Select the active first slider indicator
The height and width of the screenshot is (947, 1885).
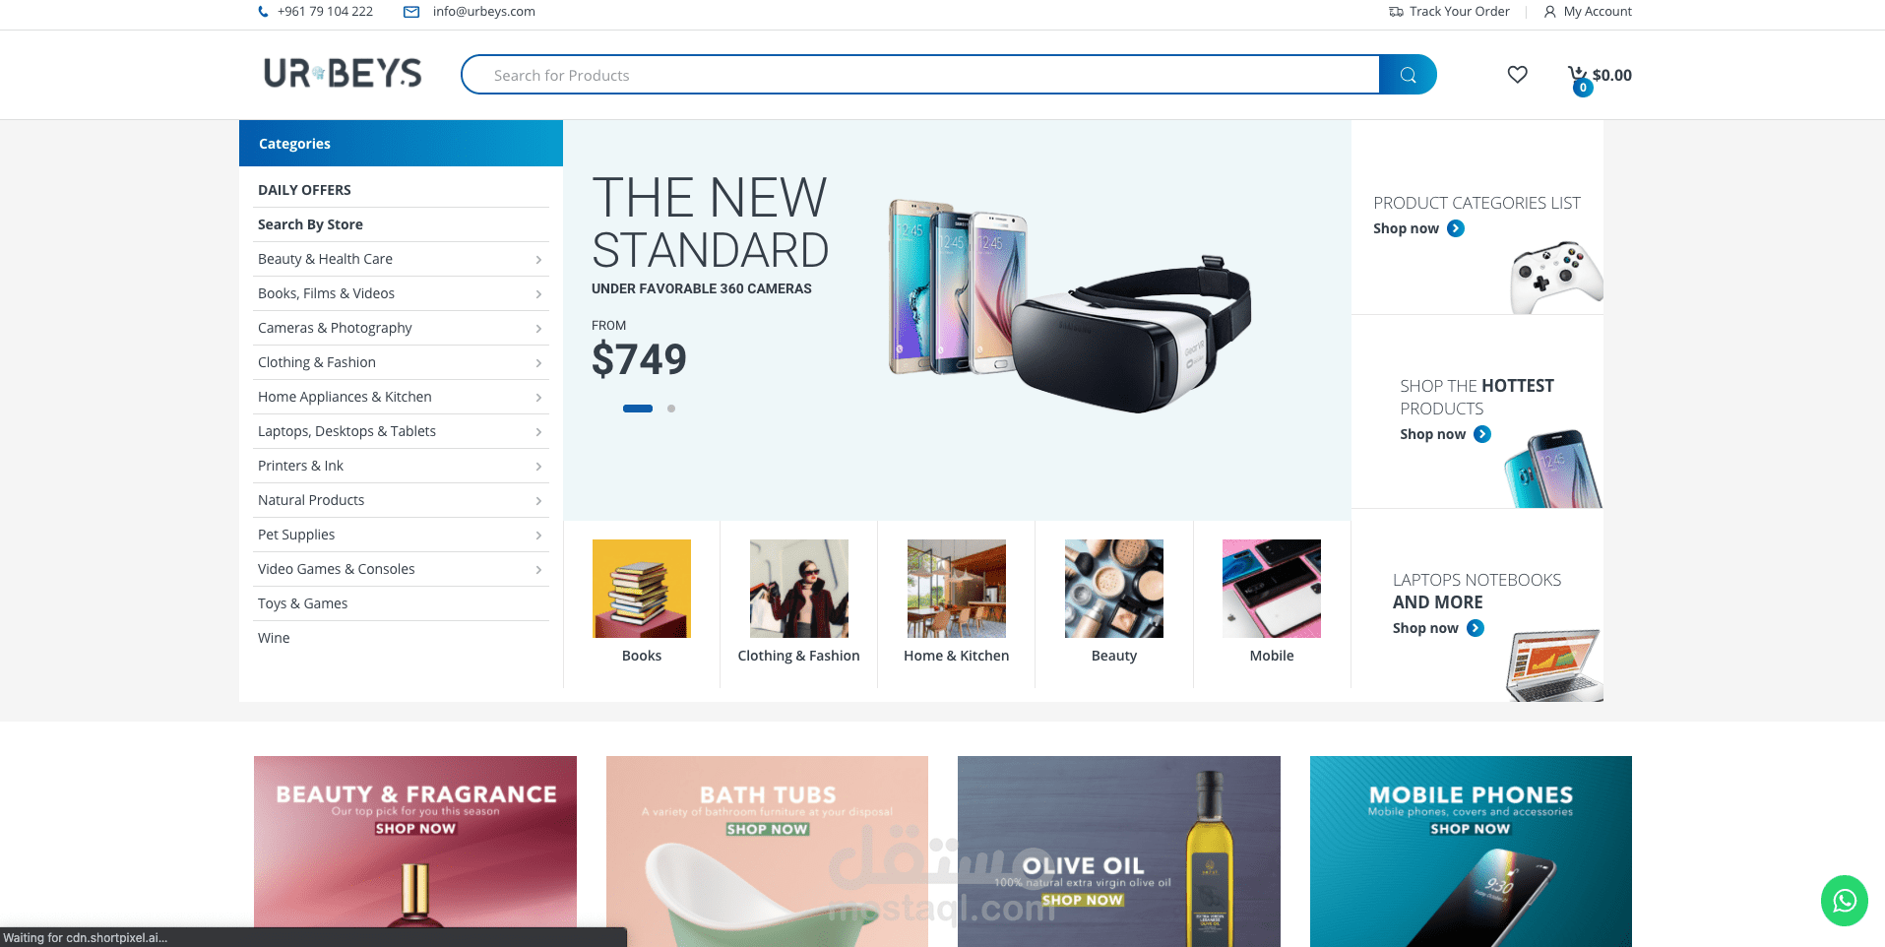[x=638, y=409]
